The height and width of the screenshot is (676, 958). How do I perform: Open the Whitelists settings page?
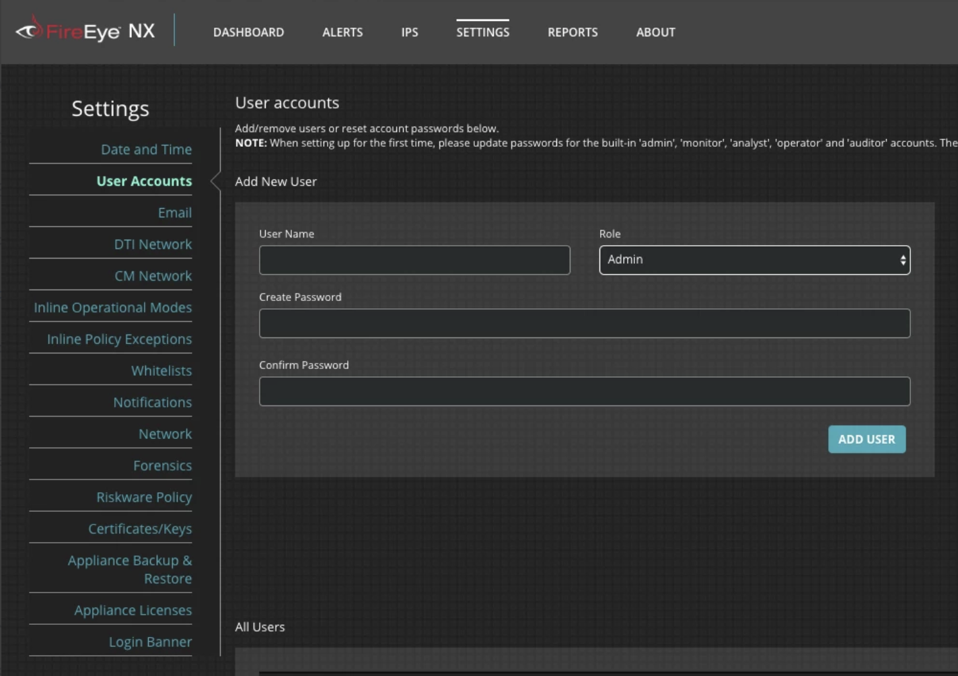click(161, 370)
